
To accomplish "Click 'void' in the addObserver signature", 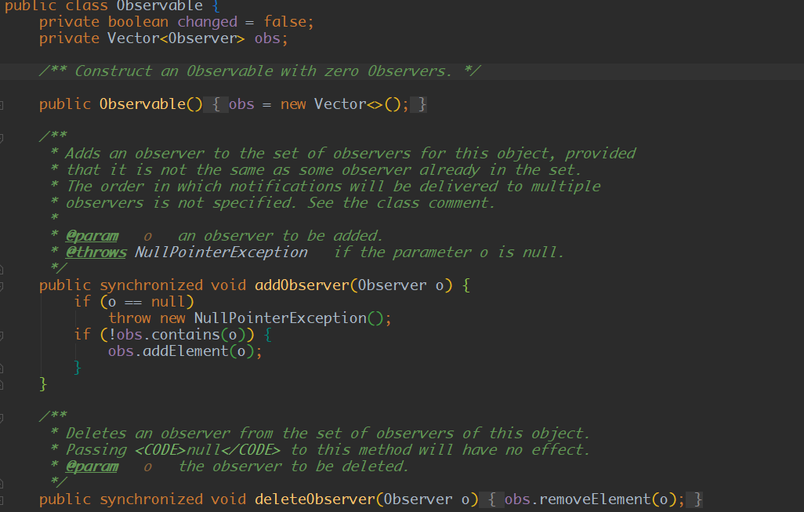I will point(228,285).
